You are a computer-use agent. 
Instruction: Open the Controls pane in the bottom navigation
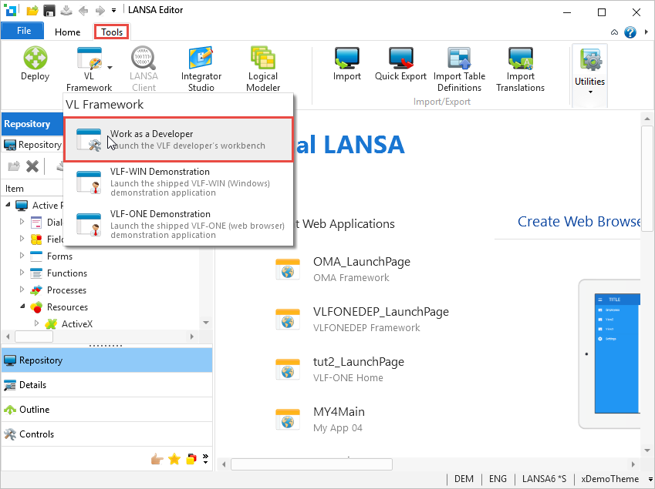107,434
